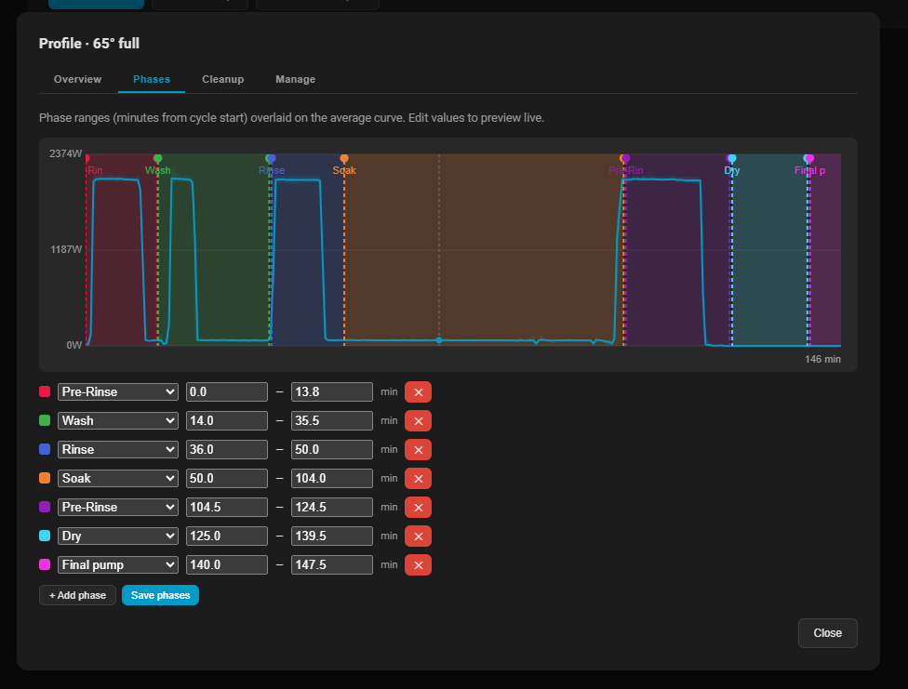Open the Wash phase type dropdown

(x=117, y=421)
